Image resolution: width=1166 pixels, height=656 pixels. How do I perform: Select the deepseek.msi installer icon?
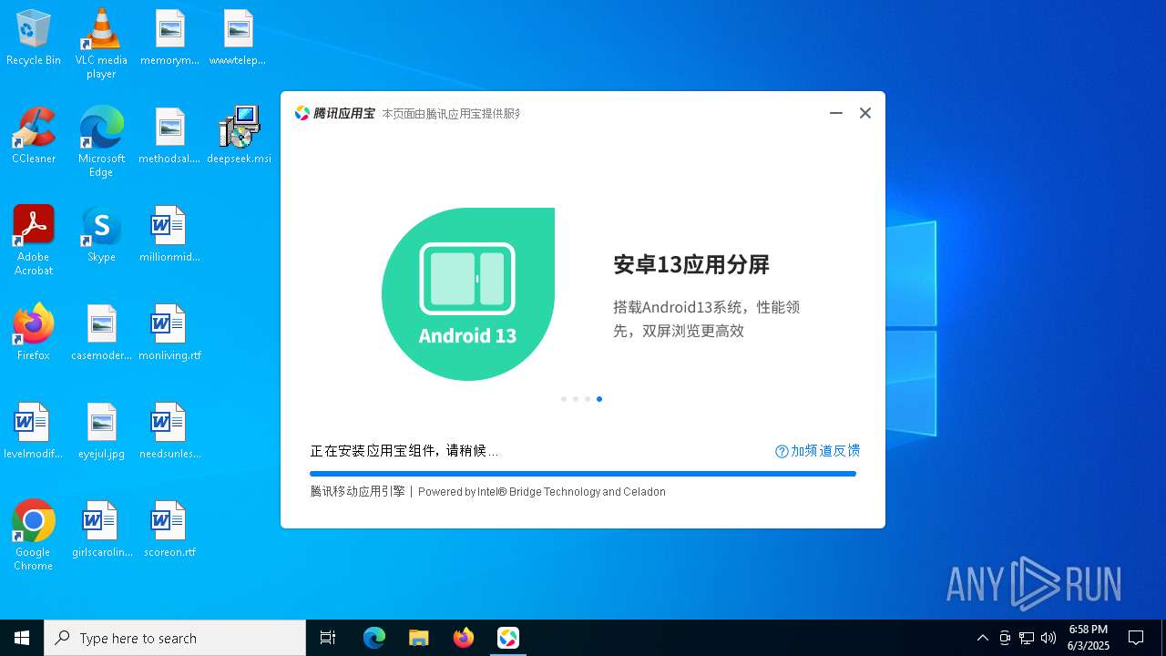[x=239, y=137]
